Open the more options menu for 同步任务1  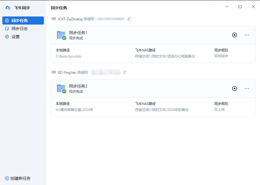point(247,35)
